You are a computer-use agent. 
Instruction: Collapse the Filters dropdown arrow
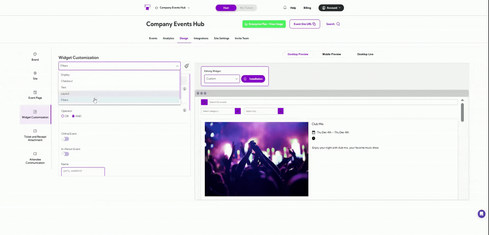177,66
